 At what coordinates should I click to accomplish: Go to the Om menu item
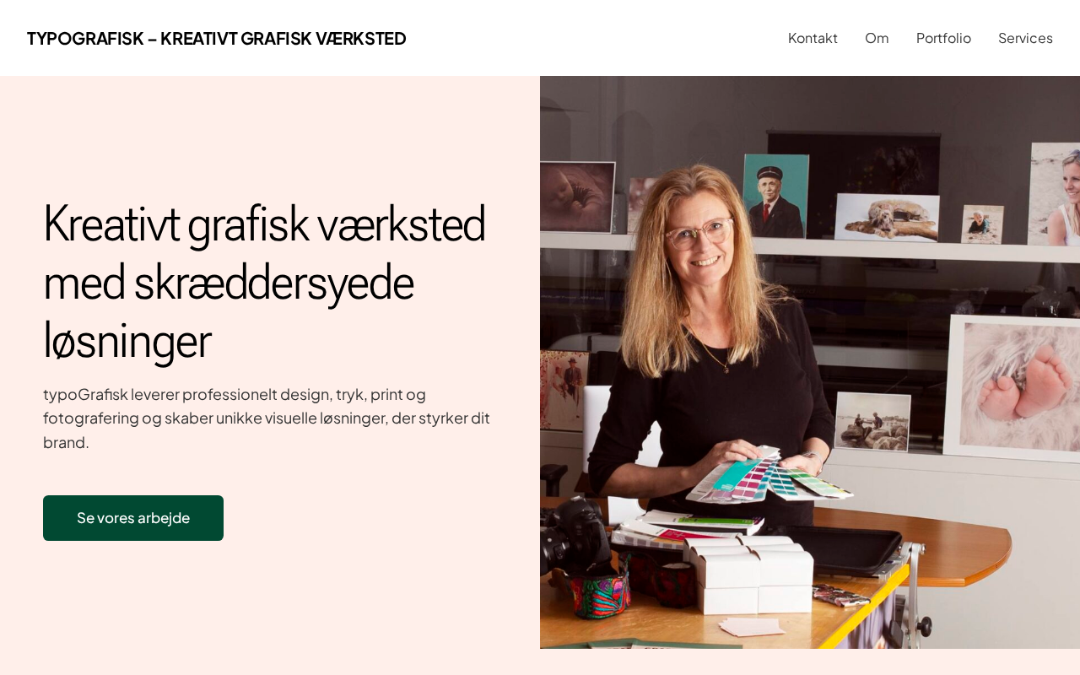pos(877,38)
